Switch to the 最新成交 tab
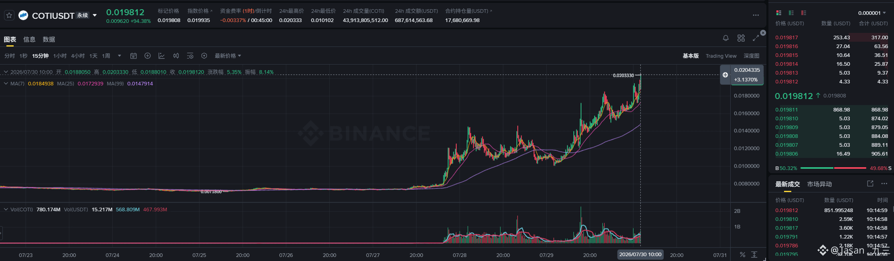This screenshot has width=894, height=261. pyautogui.click(x=787, y=184)
